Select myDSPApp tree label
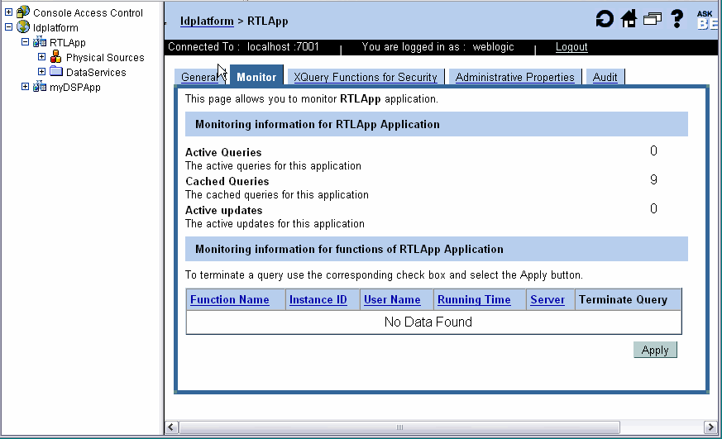Screen dimensions: 722x439 click(75, 88)
